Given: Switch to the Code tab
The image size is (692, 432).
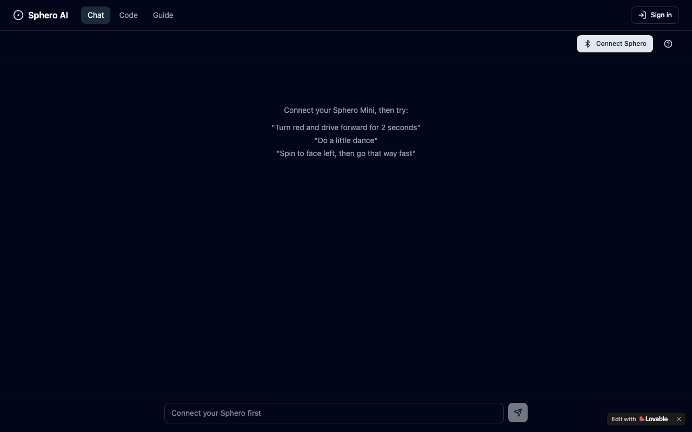Looking at the screenshot, I should click(128, 15).
